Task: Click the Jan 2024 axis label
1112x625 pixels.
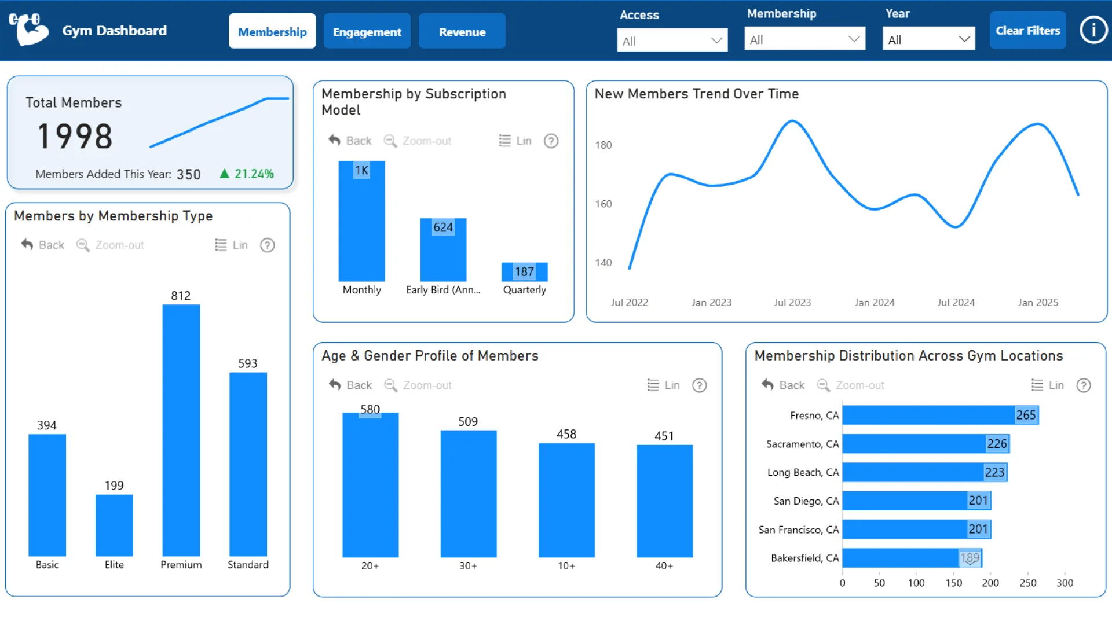Action: coord(875,302)
